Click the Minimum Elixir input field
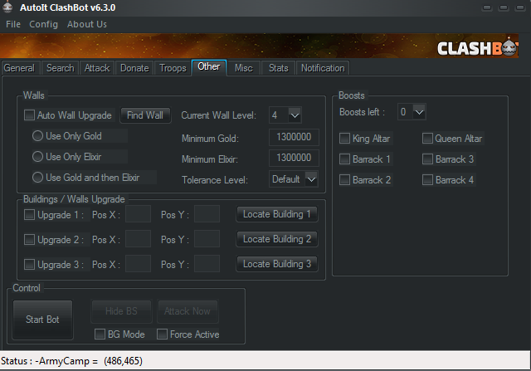The height and width of the screenshot is (371, 531). (294, 158)
